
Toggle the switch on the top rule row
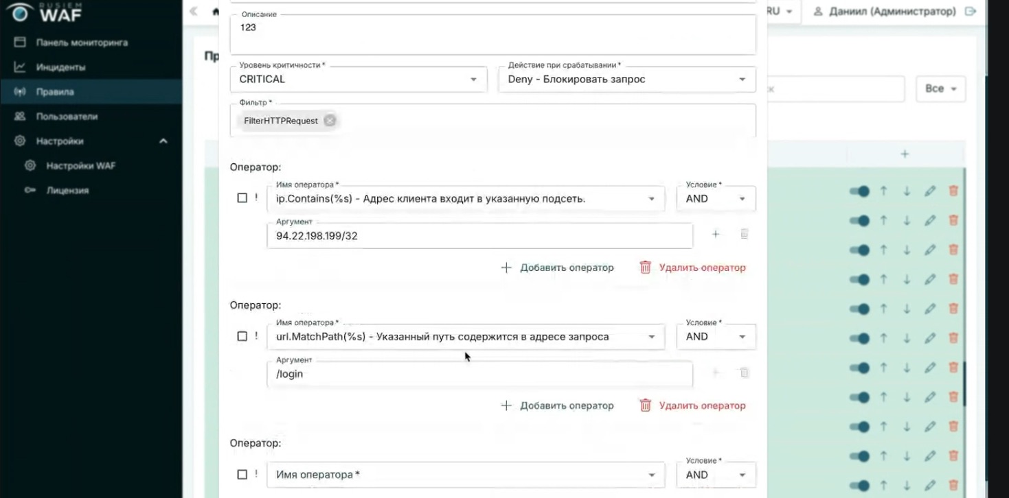pos(860,191)
